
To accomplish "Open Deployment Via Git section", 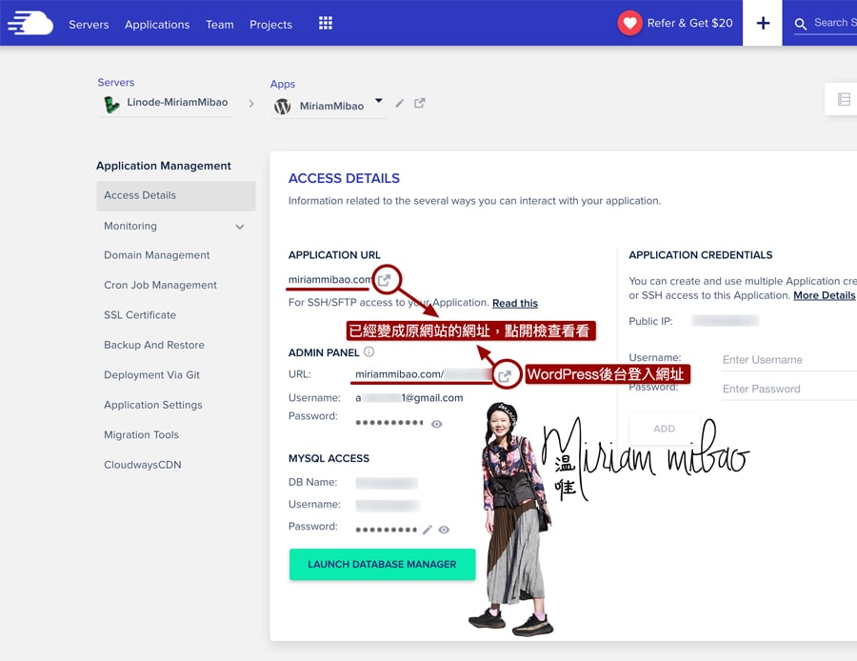I will [x=151, y=375].
